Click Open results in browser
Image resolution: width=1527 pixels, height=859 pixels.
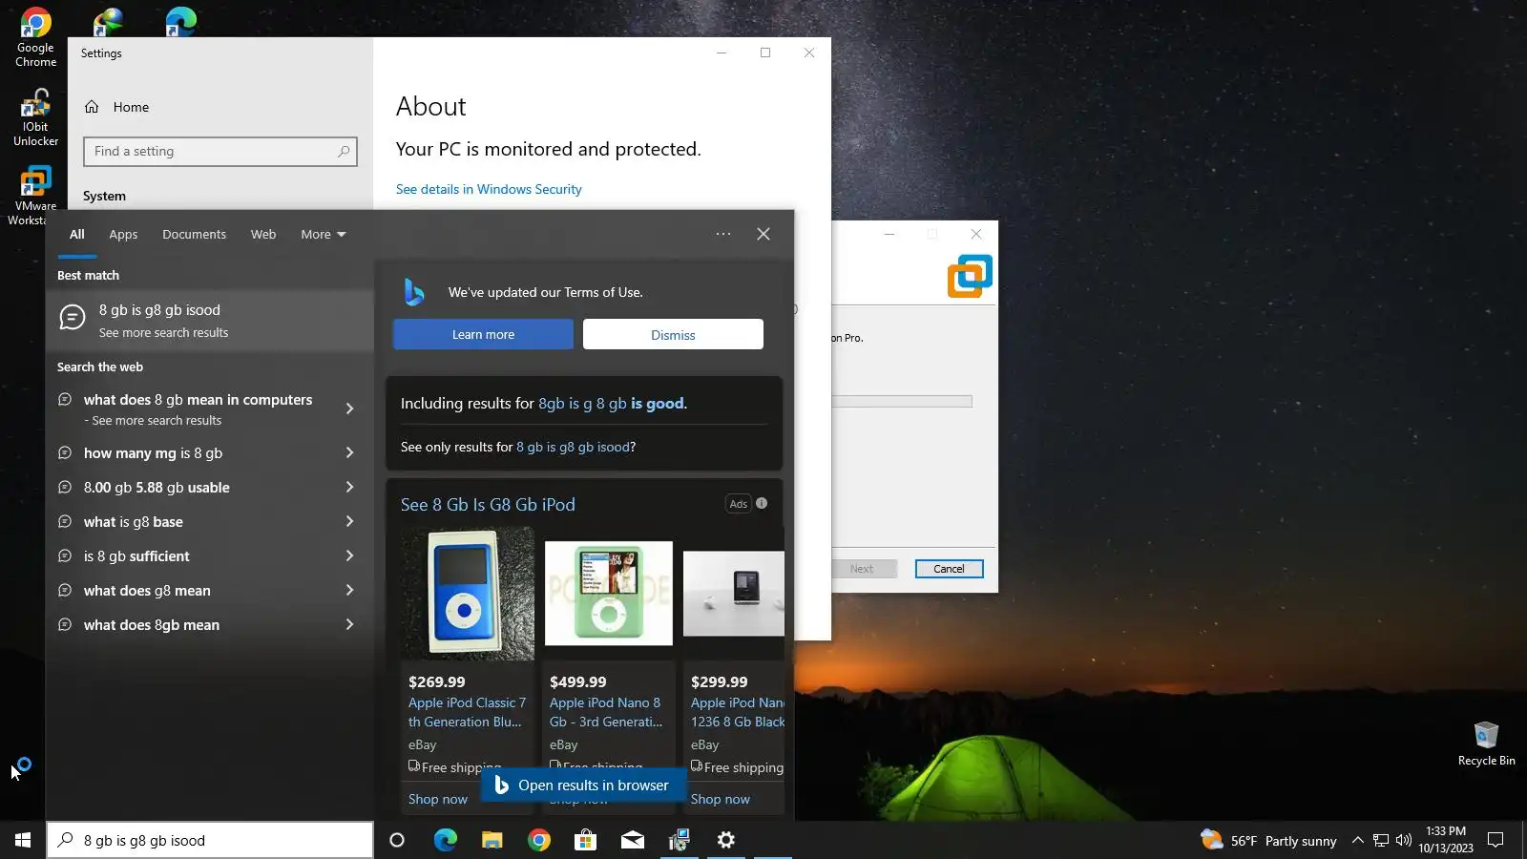pyautogui.click(x=582, y=786)
